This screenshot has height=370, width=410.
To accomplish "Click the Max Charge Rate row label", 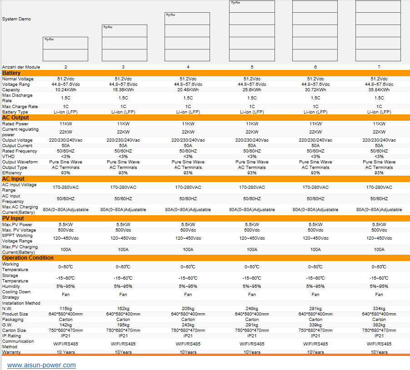I will tap(20, 107).
